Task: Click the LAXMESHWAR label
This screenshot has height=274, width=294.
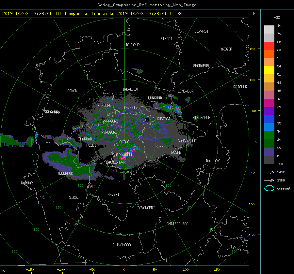Action: 116,162
